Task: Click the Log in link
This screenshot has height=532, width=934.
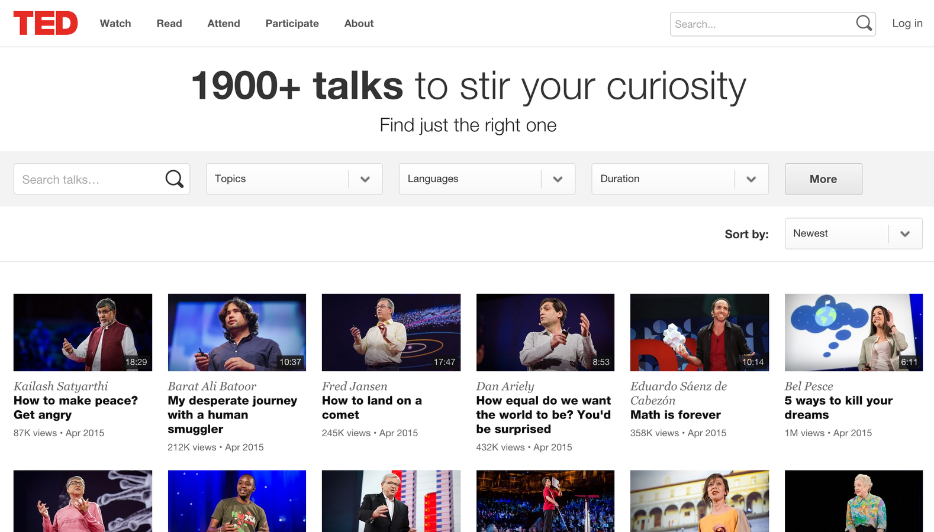Action: click(x=907, y=23)
